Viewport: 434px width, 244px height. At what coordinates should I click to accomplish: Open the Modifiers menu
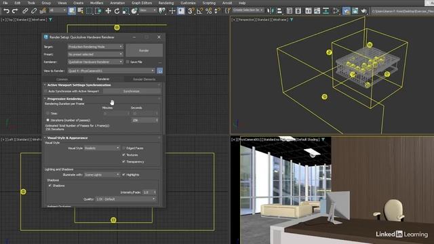tap(96, 3)
